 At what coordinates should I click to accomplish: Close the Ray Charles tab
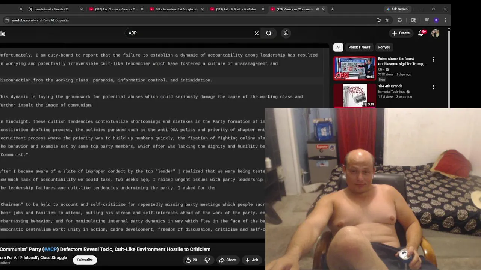[142, 9]
